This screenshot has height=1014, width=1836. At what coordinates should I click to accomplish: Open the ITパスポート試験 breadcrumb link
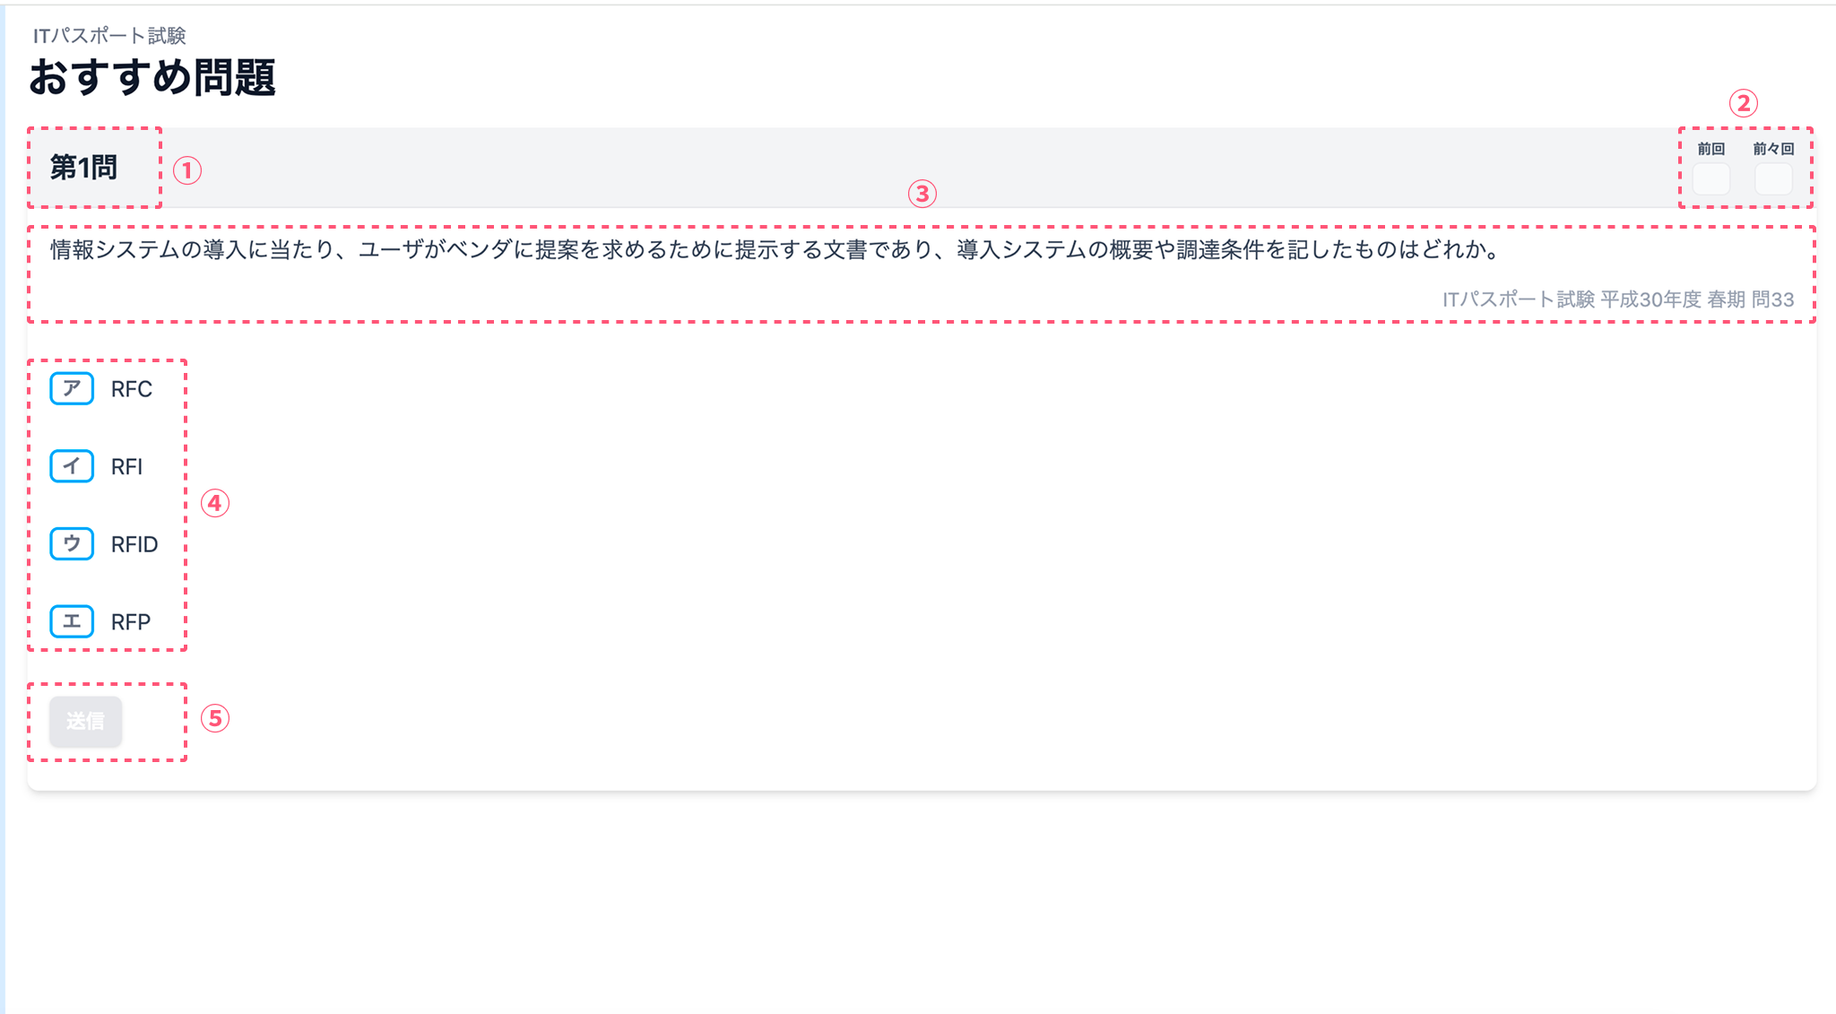click(111, 36)
